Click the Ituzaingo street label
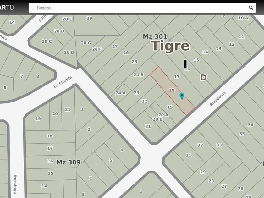This screenshot has width=264, height=198. pos(15,184)
